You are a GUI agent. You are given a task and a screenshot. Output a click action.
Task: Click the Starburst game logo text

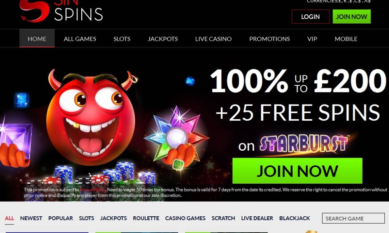point(305,144)
